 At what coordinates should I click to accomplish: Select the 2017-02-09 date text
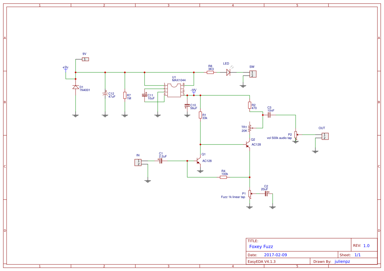pyautogui.click(x=276, y=255)
